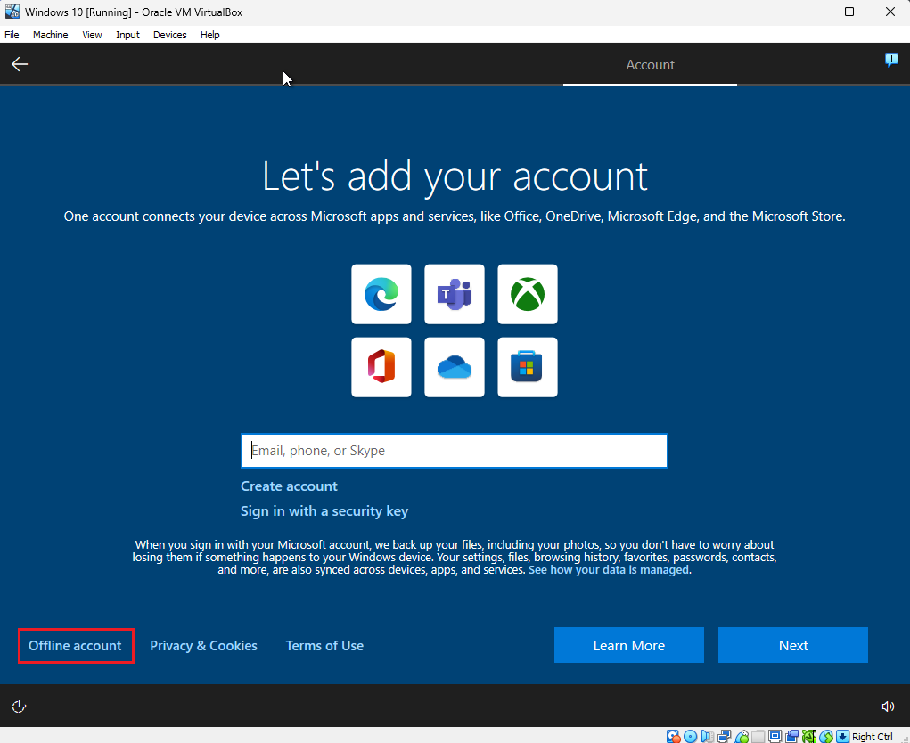Viewport: 910px width, 743px height.
Task: Click the Xbox app tile
Action: (x=528, y=294)
